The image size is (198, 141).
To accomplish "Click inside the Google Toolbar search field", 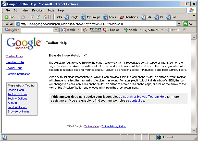I will point(37,30).
